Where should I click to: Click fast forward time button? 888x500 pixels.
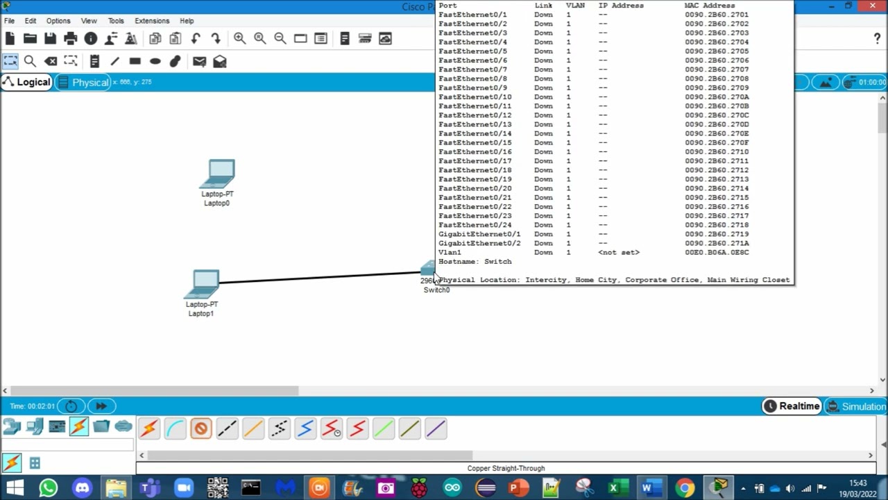coord(101,406)
